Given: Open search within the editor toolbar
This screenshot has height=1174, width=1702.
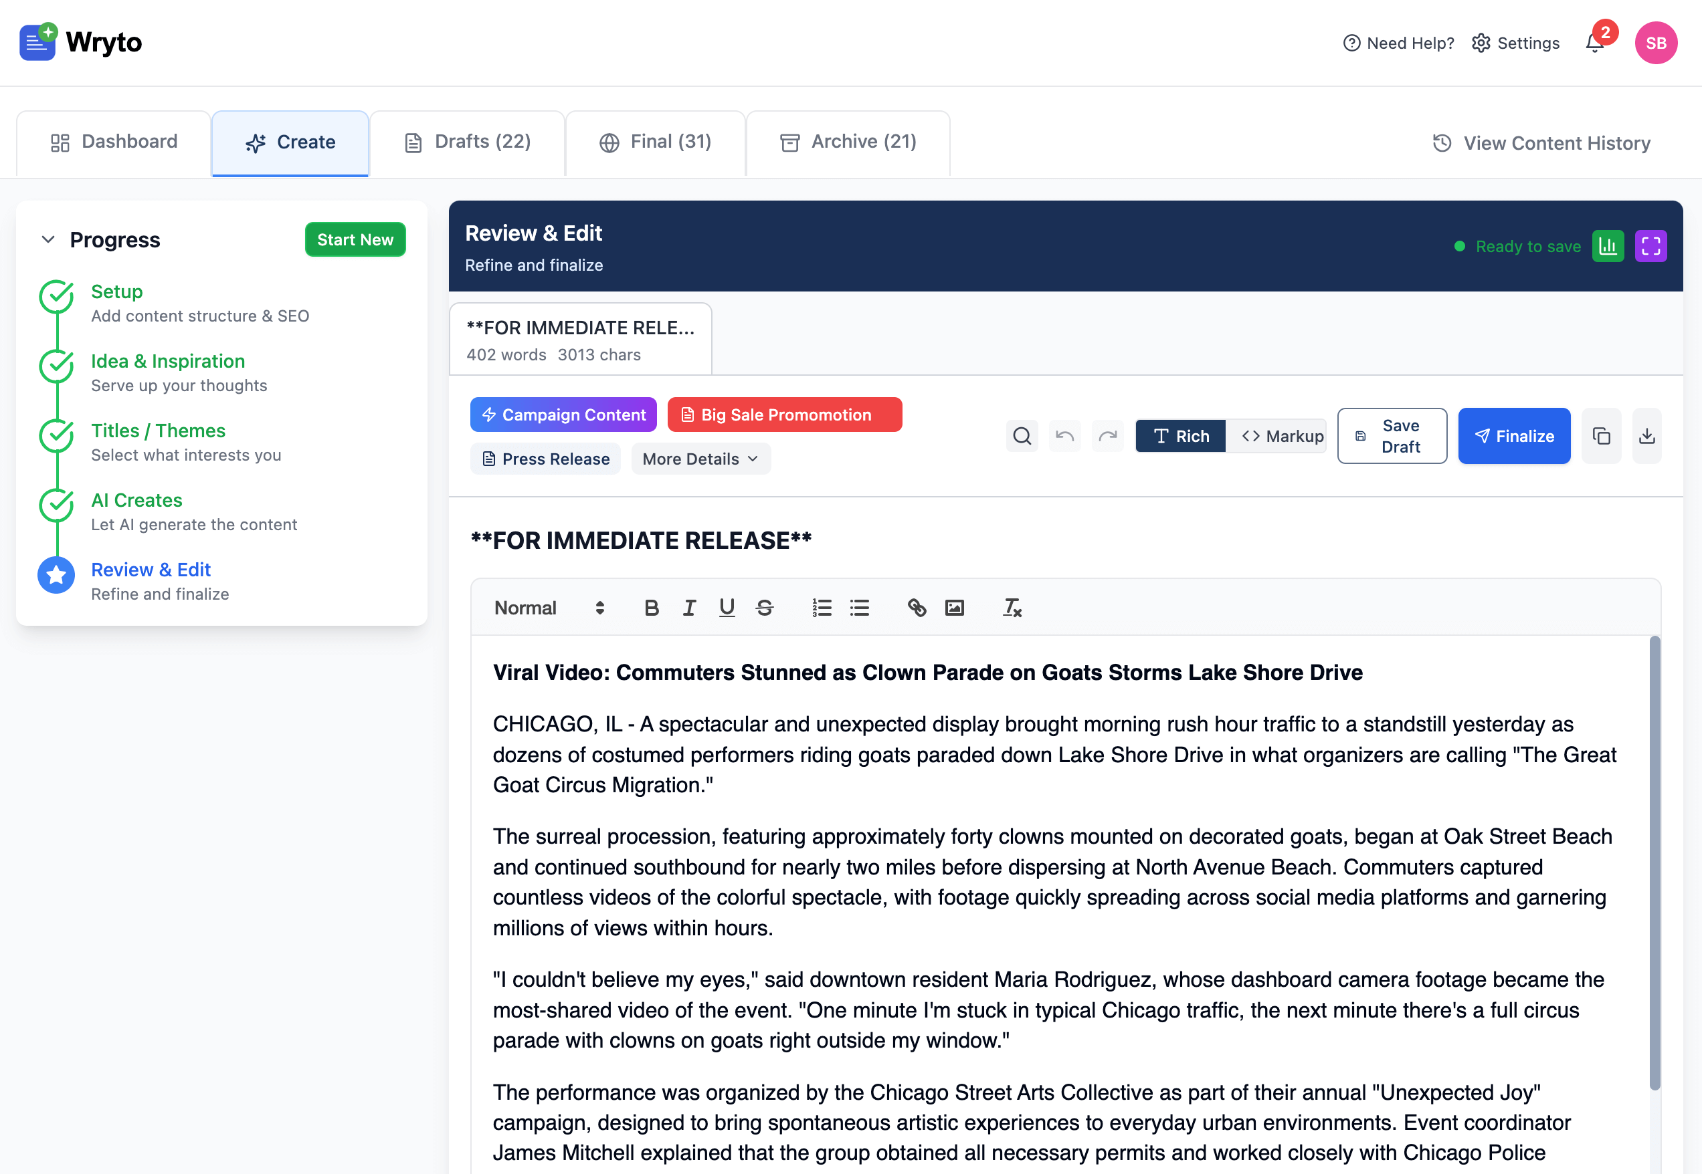Looking at the screenshot, I should pos(1022,435).
